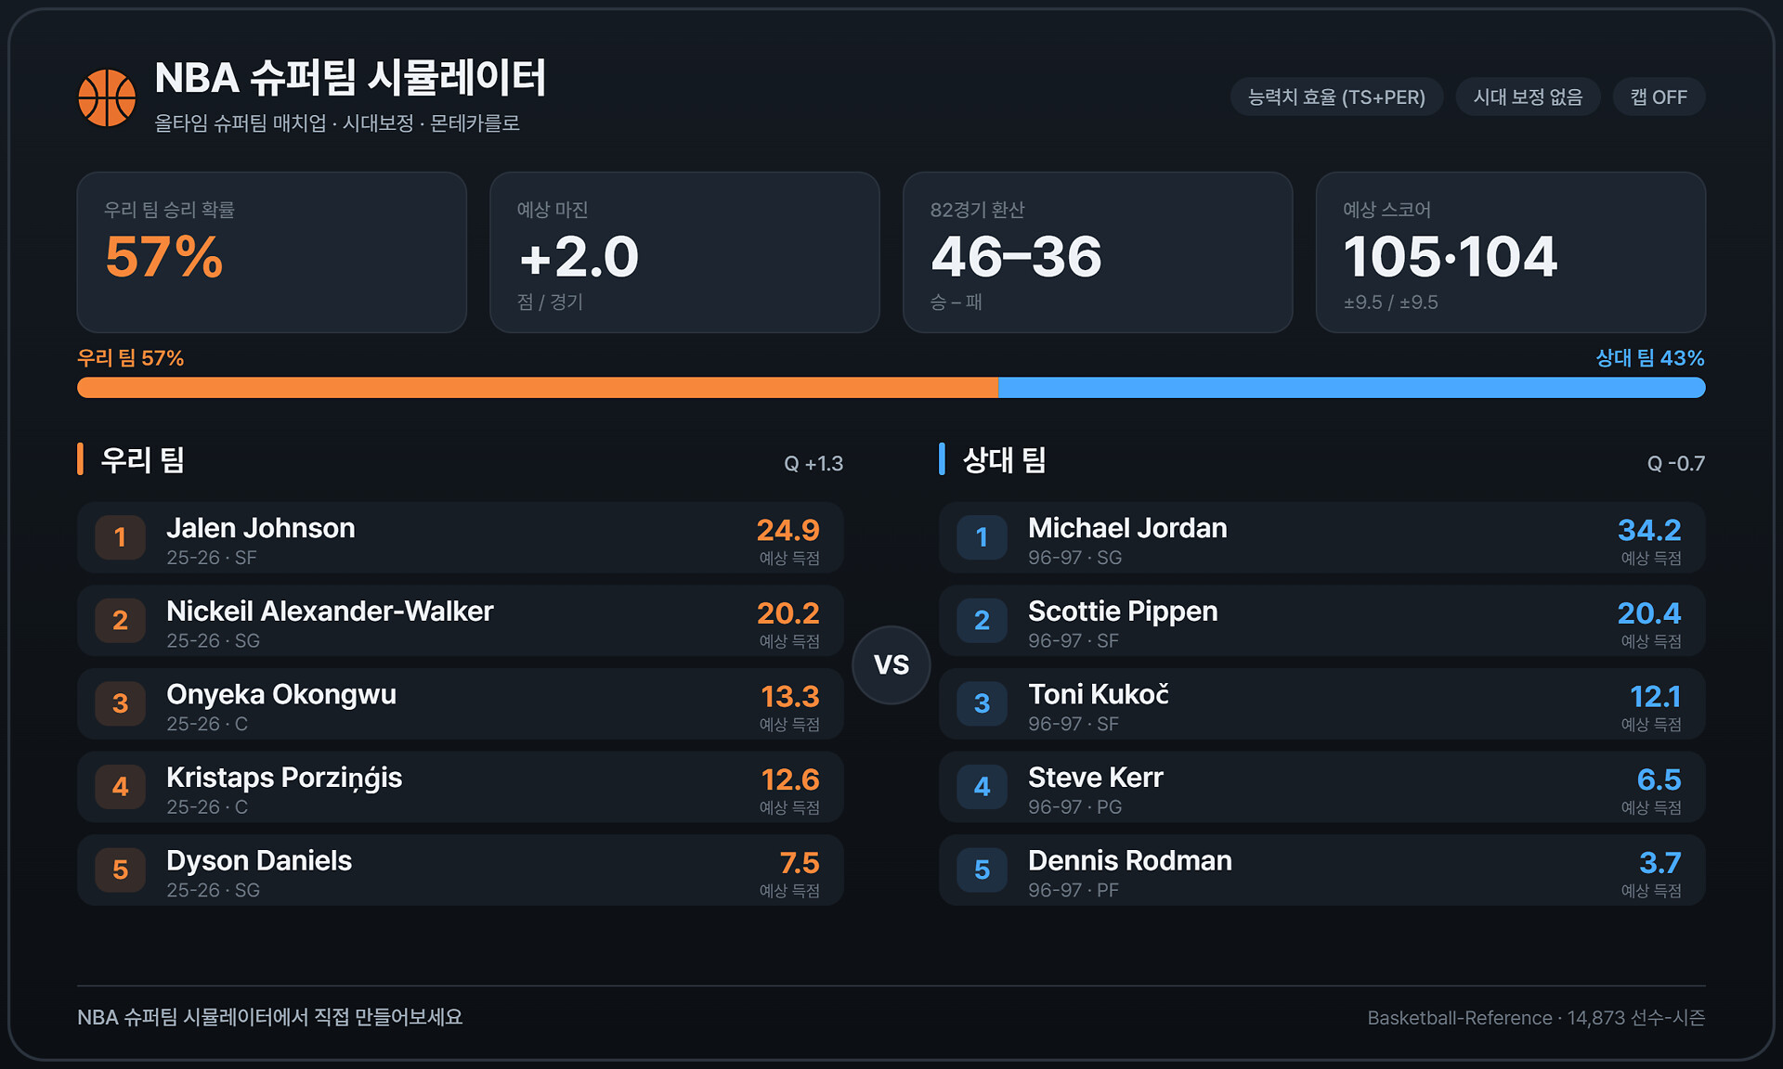This screenshot has height=1069, width=1783.
Task: Click the circular VS badge
Action: (x=891, y=664)
